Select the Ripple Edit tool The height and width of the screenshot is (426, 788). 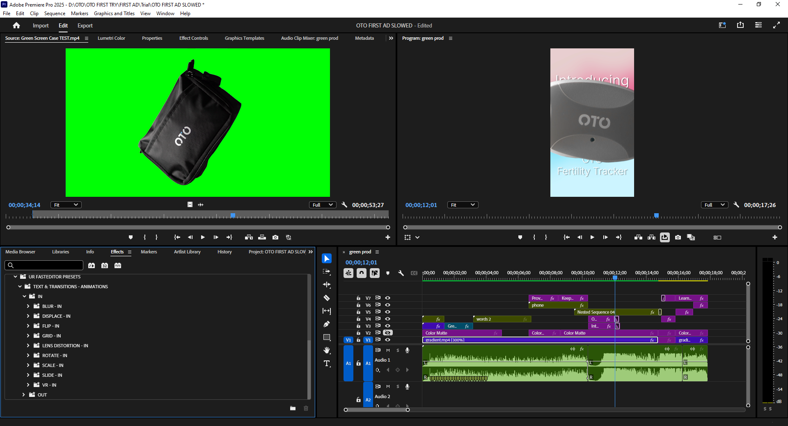(x=327, y=285)
